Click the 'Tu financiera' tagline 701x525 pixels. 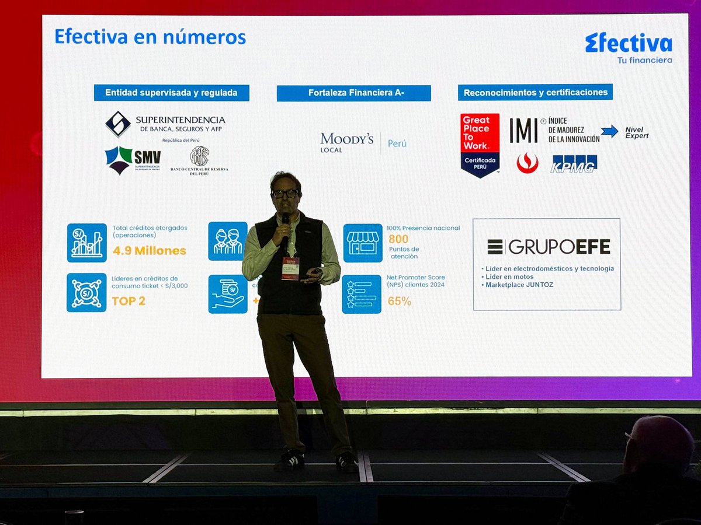click(644, 60)
